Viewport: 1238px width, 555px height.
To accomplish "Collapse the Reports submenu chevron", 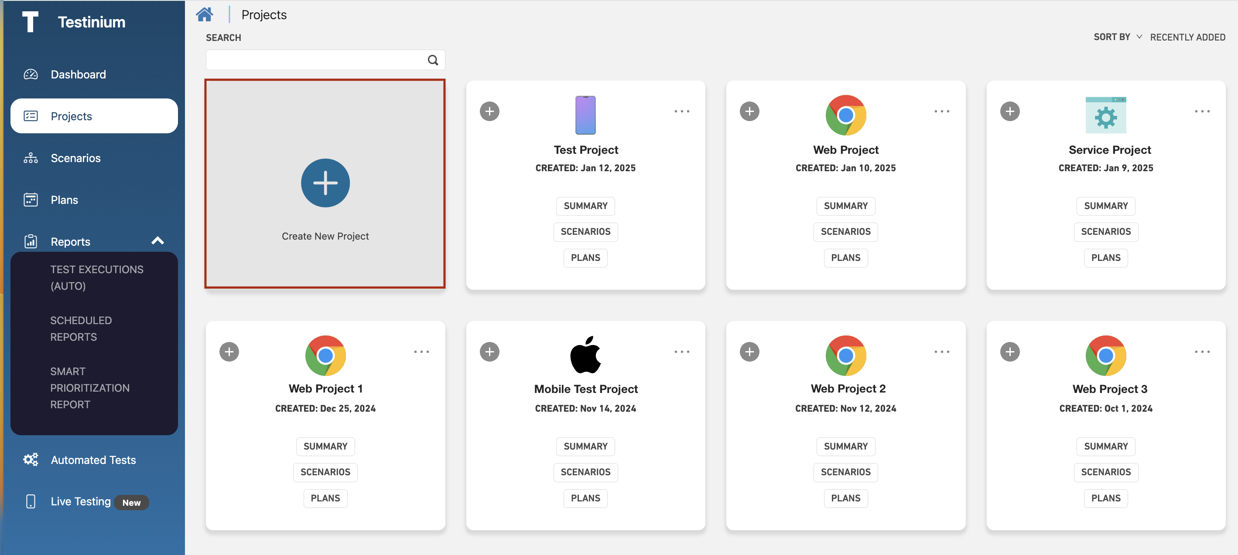I will (157, 241).
